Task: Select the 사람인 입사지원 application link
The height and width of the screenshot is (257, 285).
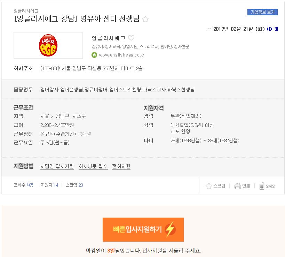Action: pyautogui.click(x=57, y=166)
